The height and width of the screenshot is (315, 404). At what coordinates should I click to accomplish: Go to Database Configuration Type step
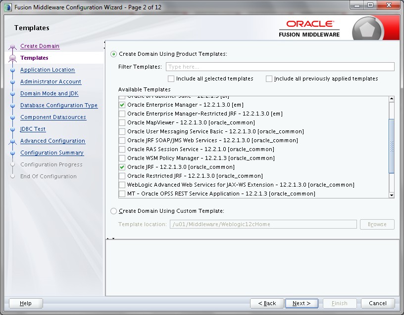[59, 105]
